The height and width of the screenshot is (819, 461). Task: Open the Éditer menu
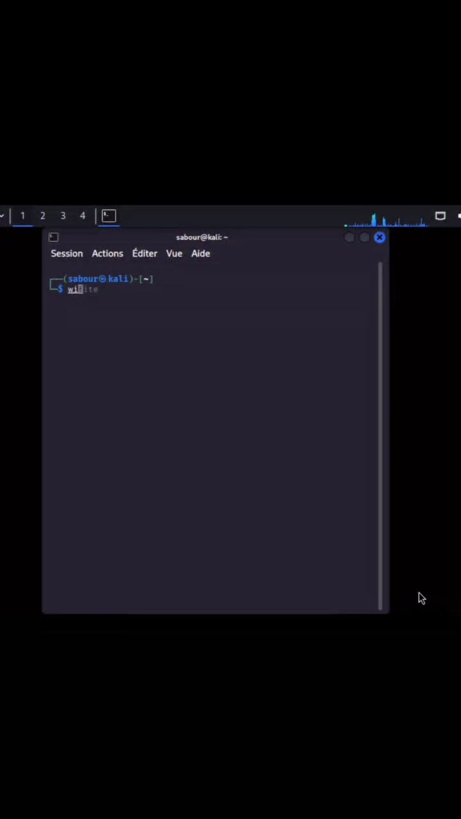(x=144, y=253)
